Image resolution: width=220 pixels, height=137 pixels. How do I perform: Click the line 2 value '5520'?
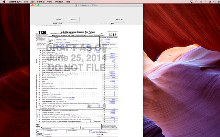(113, 56)
